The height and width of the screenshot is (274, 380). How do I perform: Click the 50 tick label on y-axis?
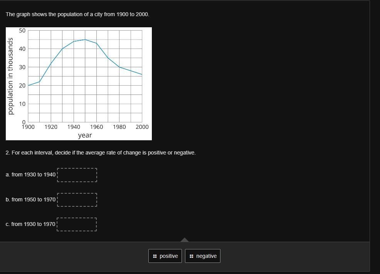[22, 30]
